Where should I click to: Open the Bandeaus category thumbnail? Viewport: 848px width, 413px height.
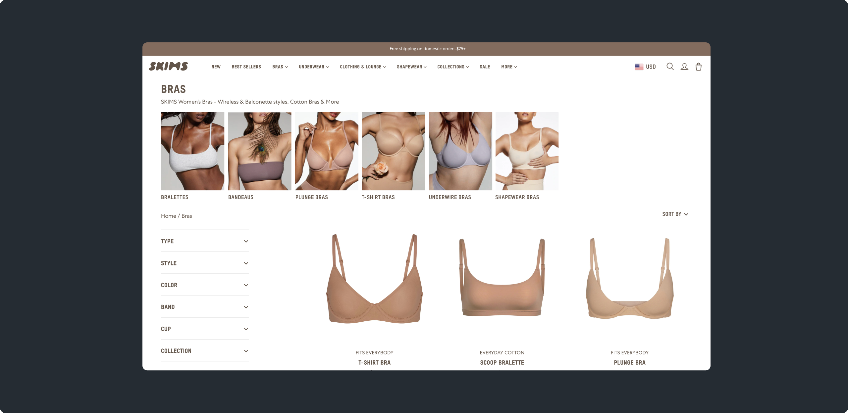coord(260,151)
